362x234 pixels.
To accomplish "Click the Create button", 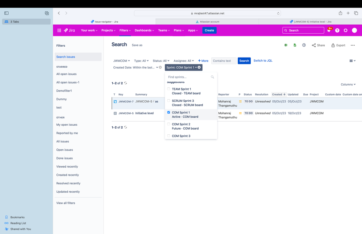I will 209,30.
